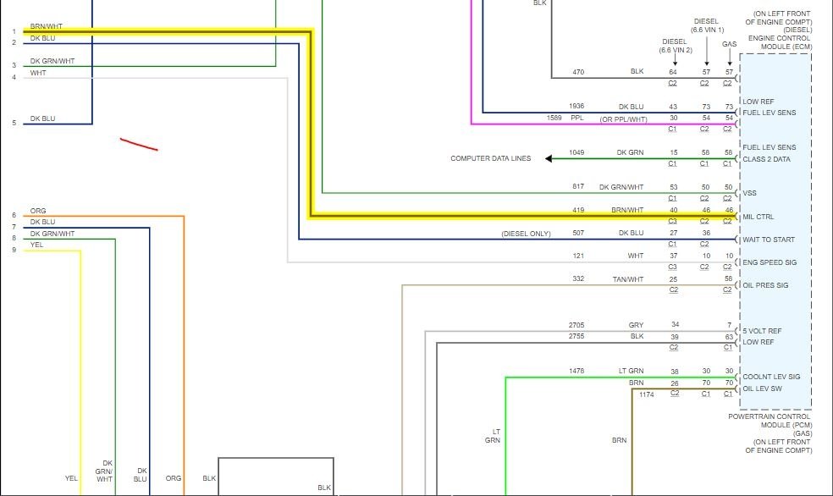833x496 pixels.
Task: Select the ORG label at connector pin 6
Action: tap(38, 211)
